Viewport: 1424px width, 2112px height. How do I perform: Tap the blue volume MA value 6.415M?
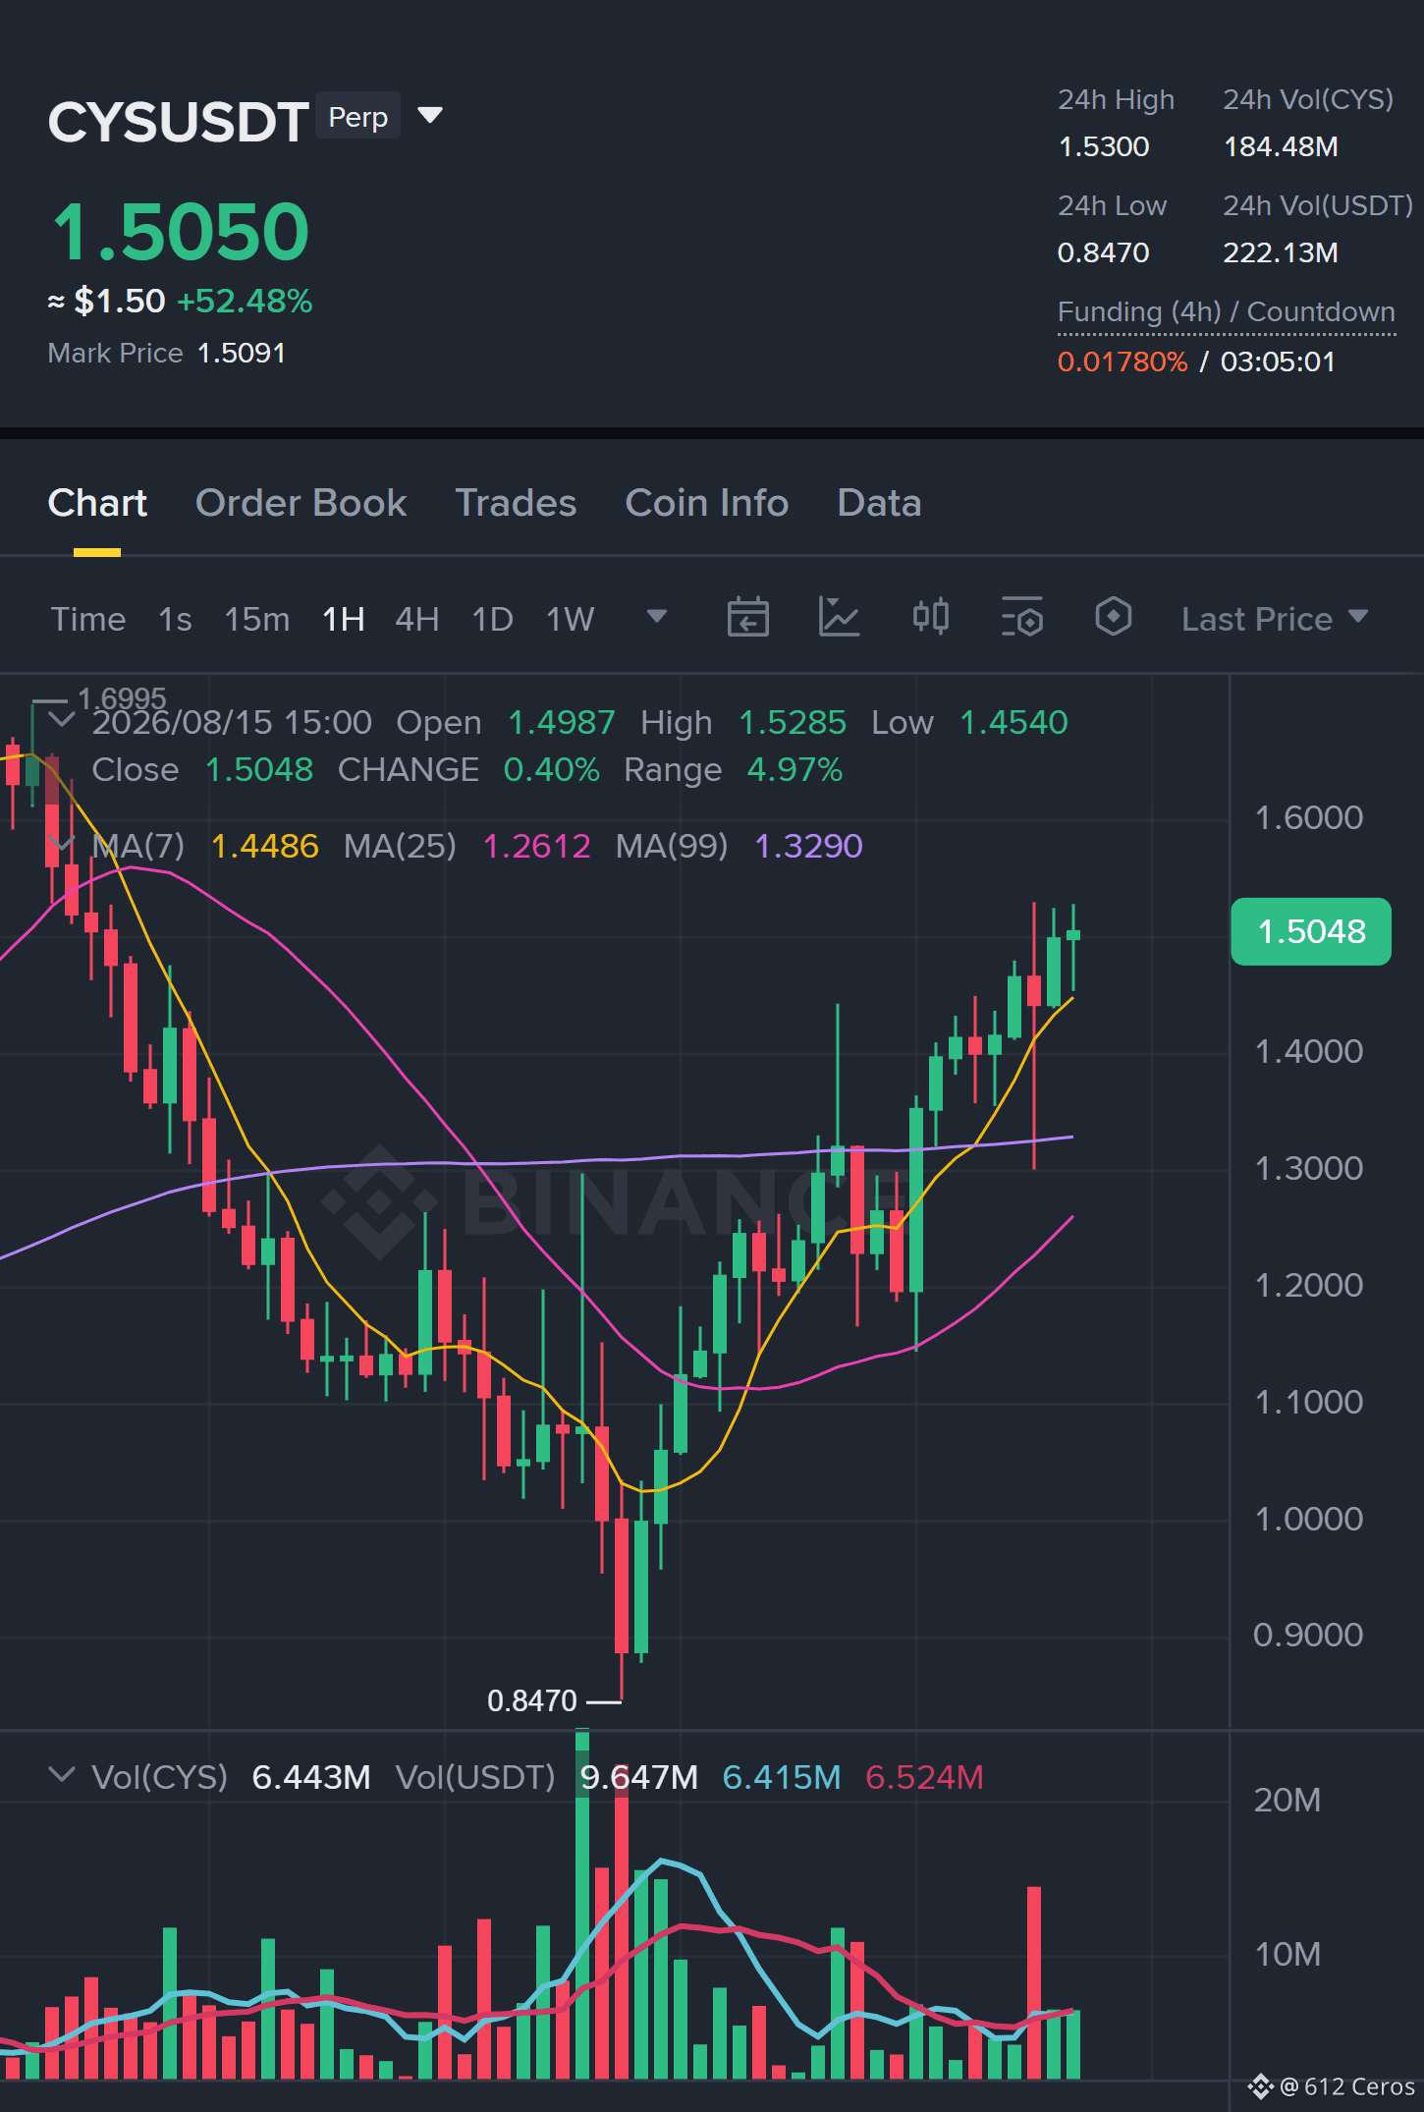click(782, 1777)
